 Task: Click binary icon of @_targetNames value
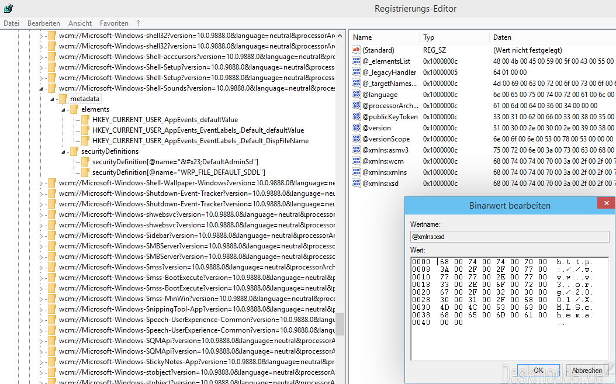coord(357,84)
